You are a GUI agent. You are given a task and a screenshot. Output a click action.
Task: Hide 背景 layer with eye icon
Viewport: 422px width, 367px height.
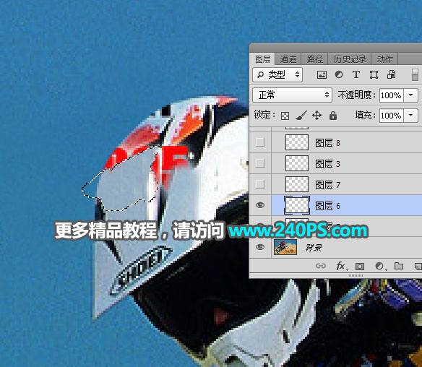[x=260, y=247]
